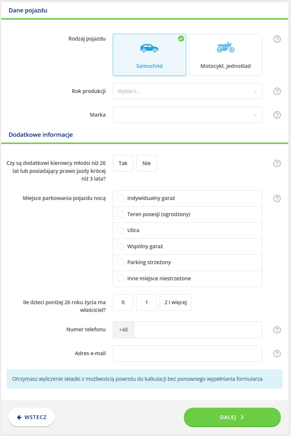291x436 pixels.
Task: Go back with the WSTECZ button
Action: tap(31, 417)
